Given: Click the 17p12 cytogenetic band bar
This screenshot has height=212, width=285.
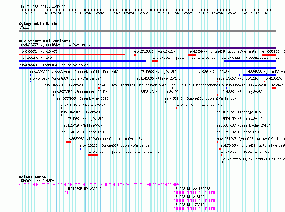Looking at the screenshot, I should click(x=147, y=31).
